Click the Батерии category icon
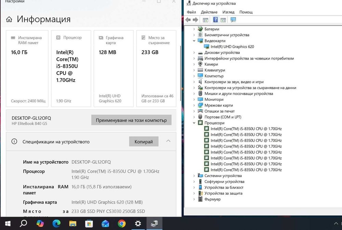Image resolution: width=342 pixels, height=230 pixels. (200, 29)
